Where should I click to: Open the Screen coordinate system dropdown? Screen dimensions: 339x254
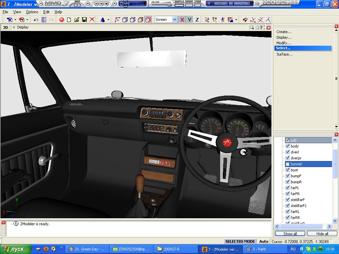point(174,20)
